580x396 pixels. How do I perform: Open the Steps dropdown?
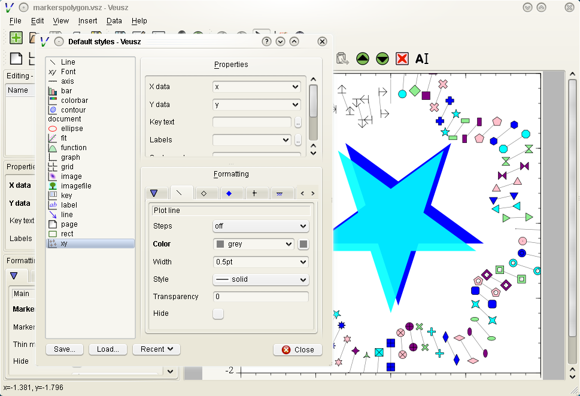(x=260, y=227)
